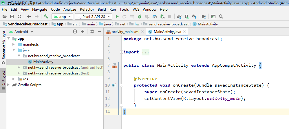Open Search Everywhere magnifier icon
Screen dimensions: 289x129
[x=221, y=16]
